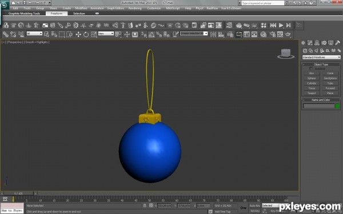Toggle the Spinner Snap icon
The height and width of the screenshot is (214, 343).
167,34
